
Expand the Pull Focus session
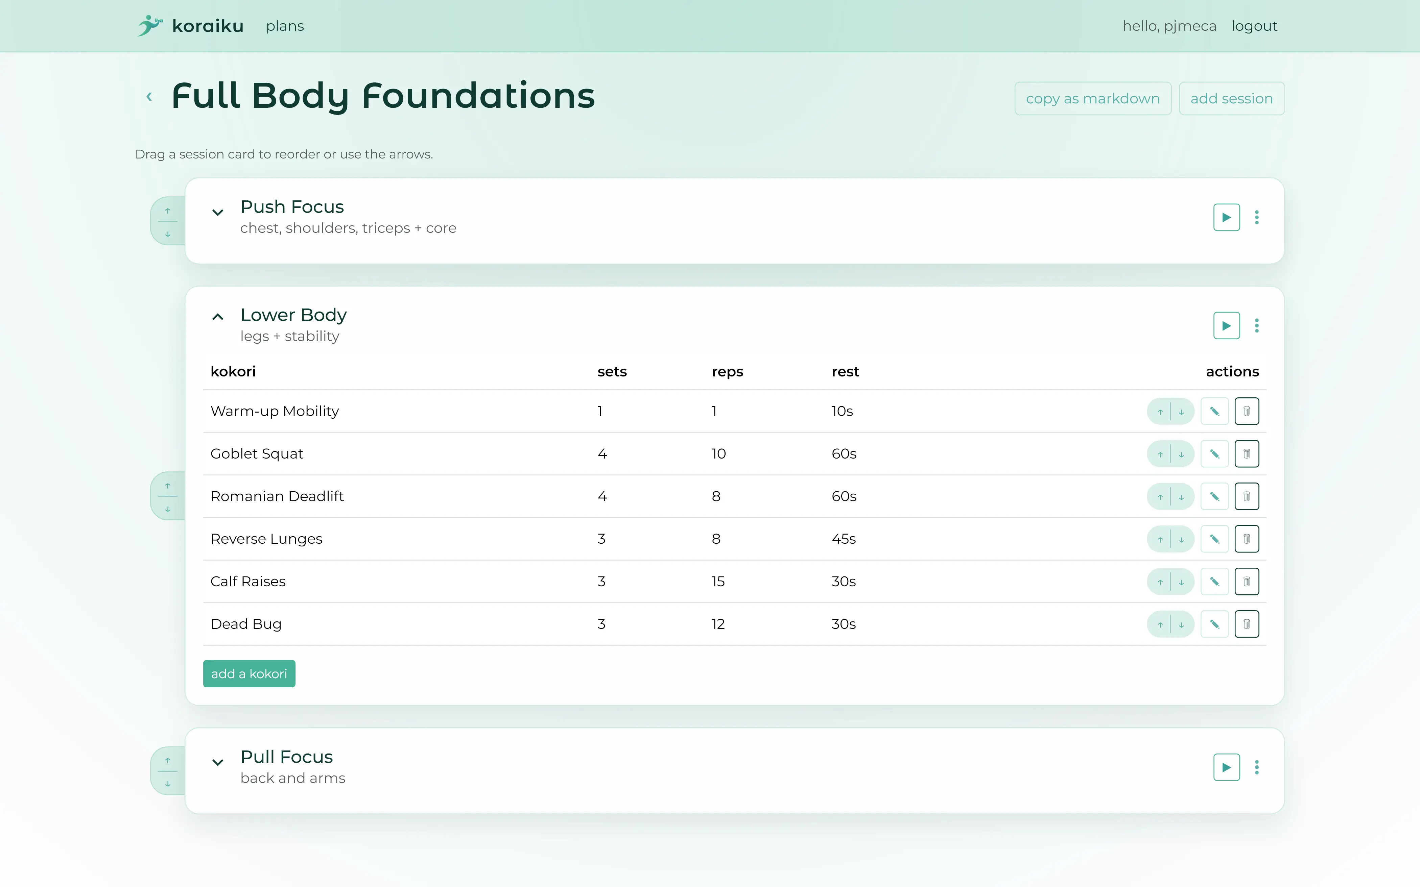[218, 763]
